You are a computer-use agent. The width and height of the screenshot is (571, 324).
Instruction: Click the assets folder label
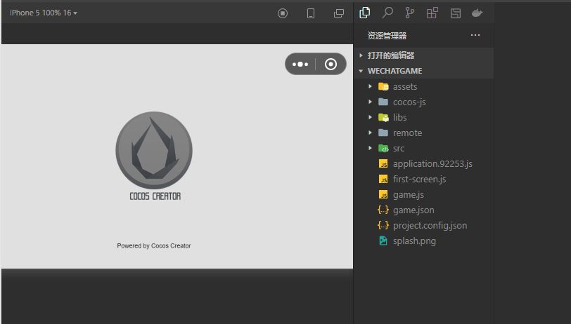click(405, 86)
